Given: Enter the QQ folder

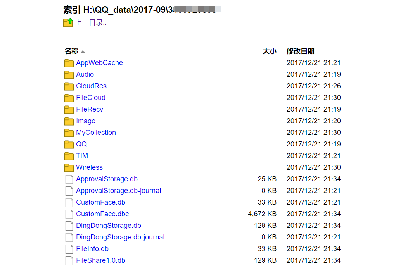Looking at the screenshot, I should point(81,144).
